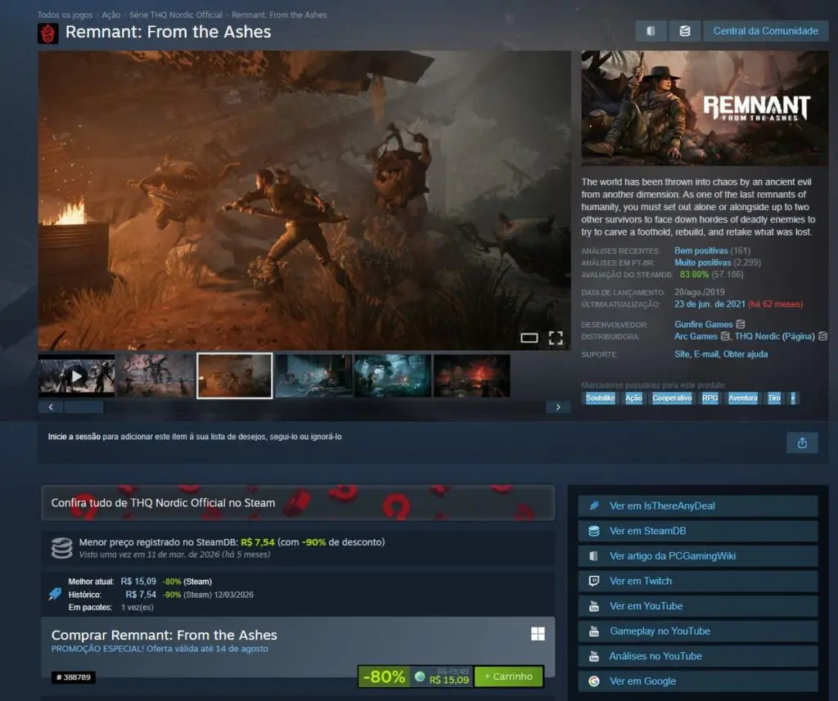This screenshot has height=701, width=838.
Task: Open SteamDB icon button in header
Action: (685, 31)
